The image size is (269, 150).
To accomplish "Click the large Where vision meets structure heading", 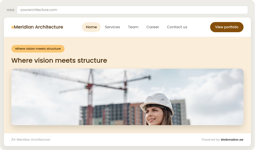I will (59, 60).
